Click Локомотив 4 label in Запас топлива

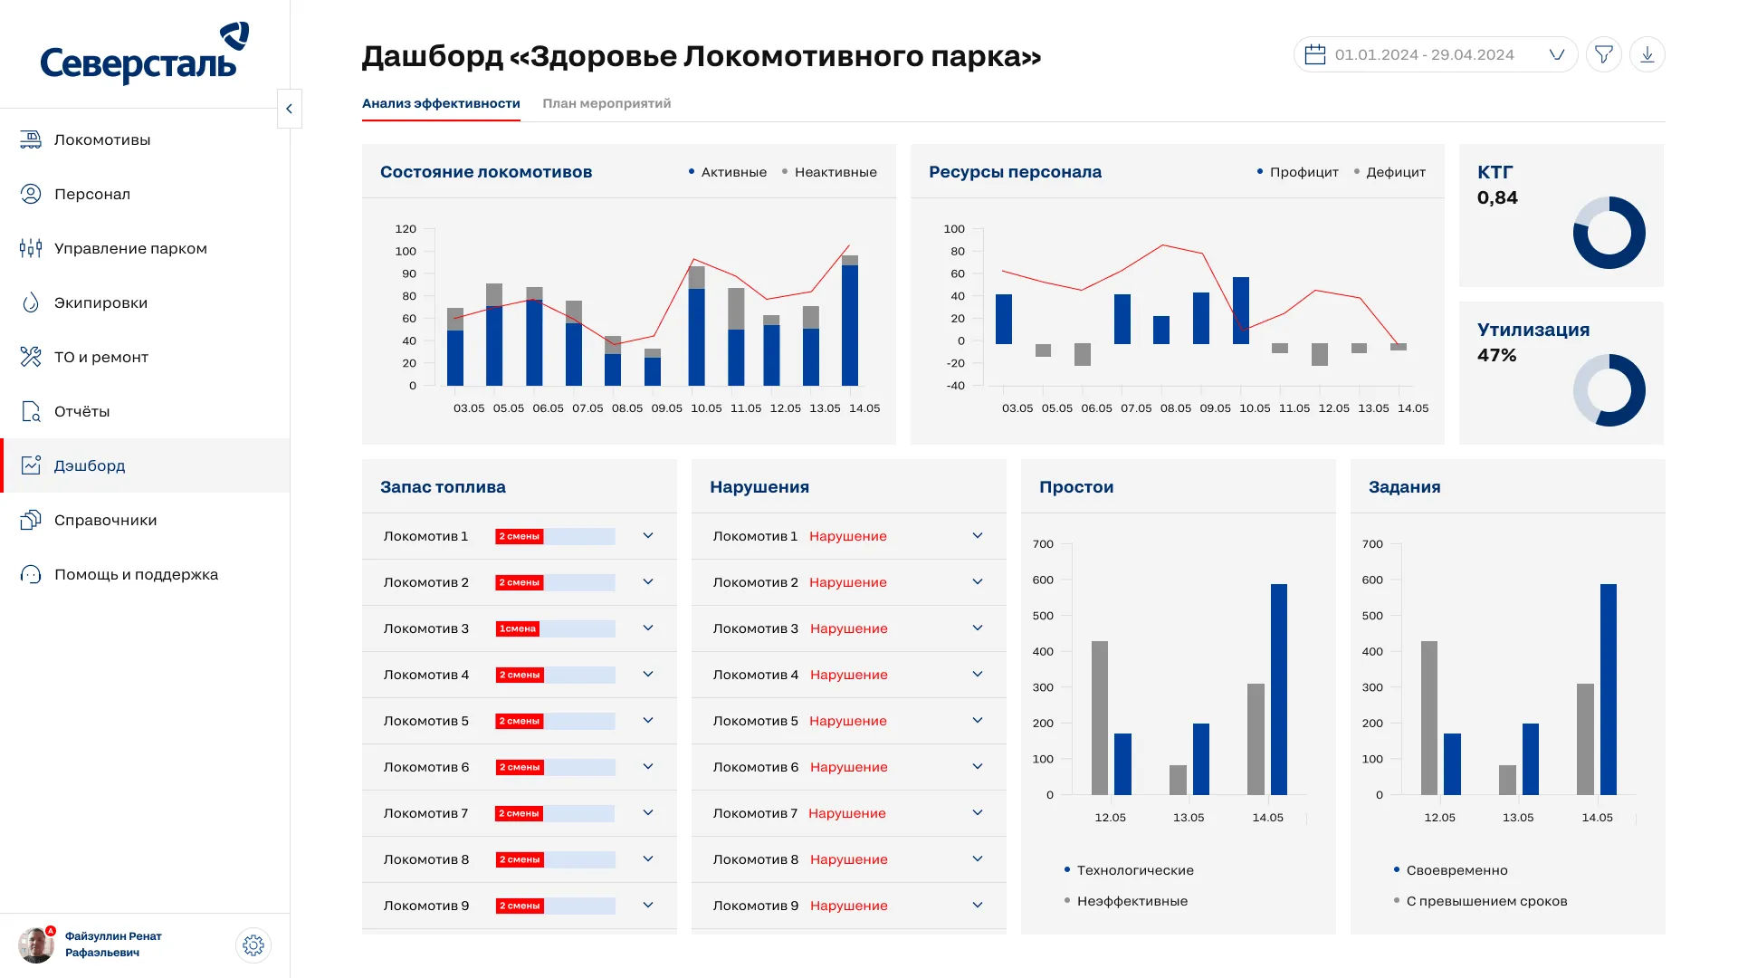pyautogui.click(x=426, y=675)
